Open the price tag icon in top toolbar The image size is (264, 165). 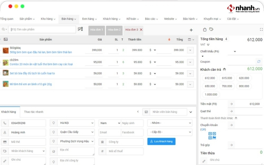pyautogui.click(x=211, y=29)
